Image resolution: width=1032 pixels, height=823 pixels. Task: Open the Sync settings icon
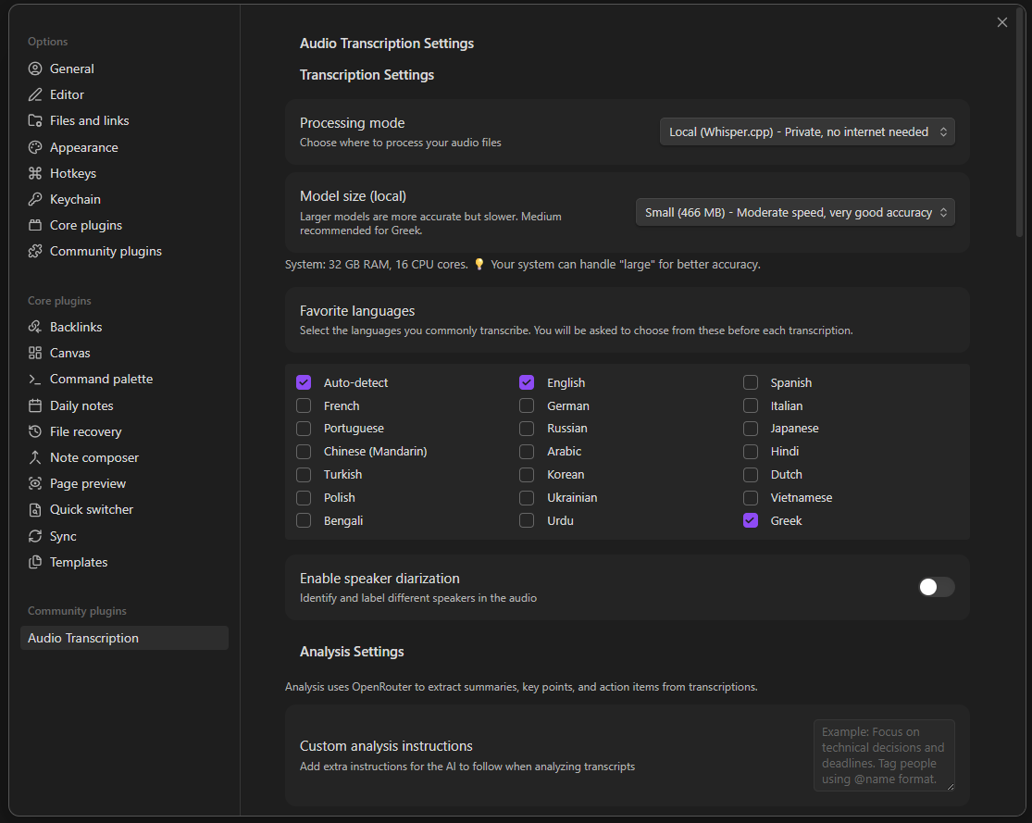click(x=37, y=536)
